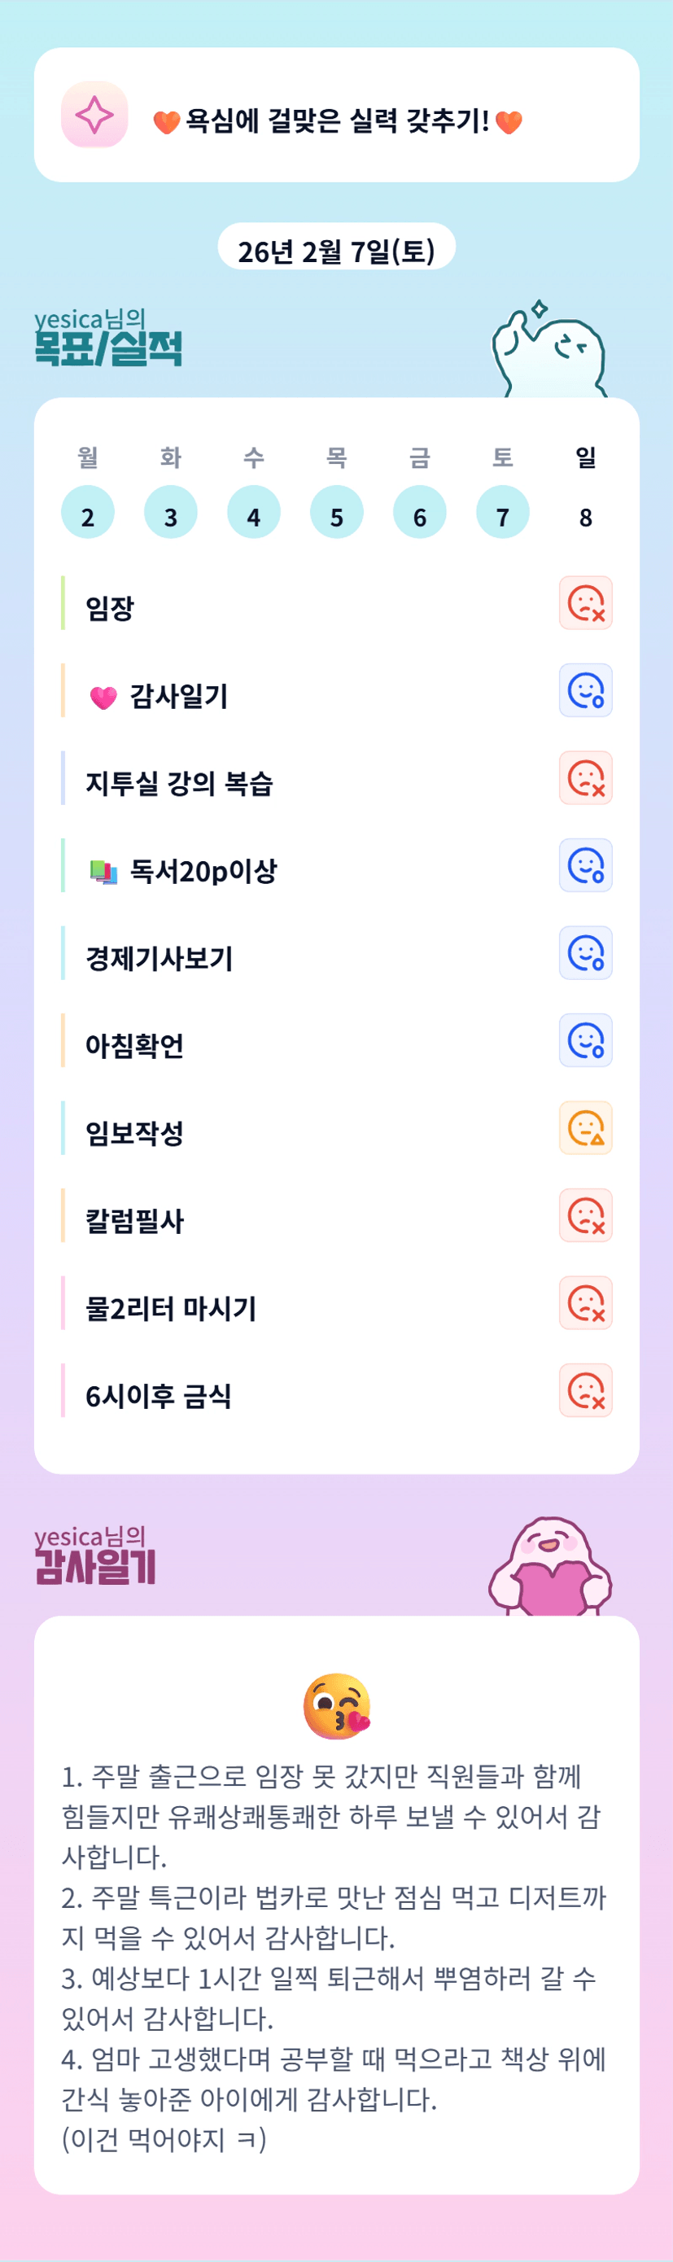Image resolution: width=673 pixels, height=2262 pixels.
Task: Click the blue face icon for 독서20p이상
Action: click(585, 866)
